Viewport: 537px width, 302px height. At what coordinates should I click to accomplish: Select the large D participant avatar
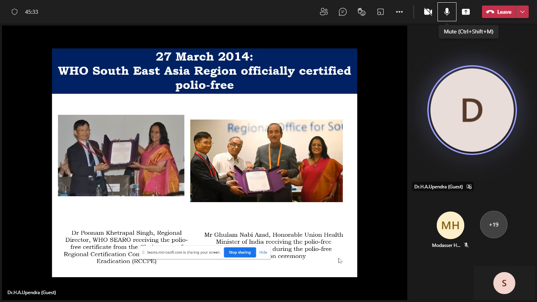click(472, 110)
